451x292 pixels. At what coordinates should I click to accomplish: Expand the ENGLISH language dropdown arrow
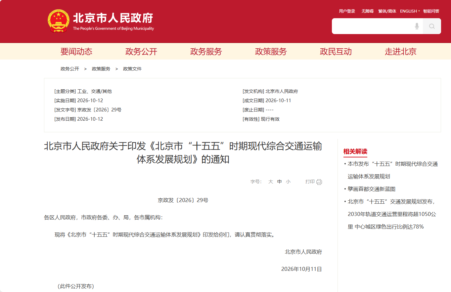[419, 11]
